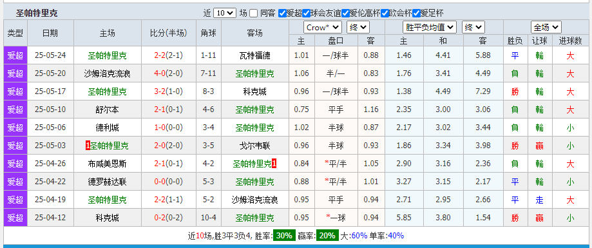Click score 4-0(2-0) match result

[x=168, y=73]
